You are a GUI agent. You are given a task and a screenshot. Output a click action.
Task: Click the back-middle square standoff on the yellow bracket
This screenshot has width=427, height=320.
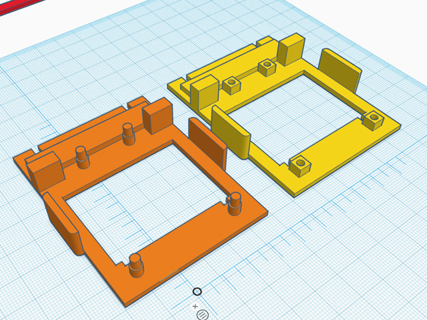tap(267, 67)
